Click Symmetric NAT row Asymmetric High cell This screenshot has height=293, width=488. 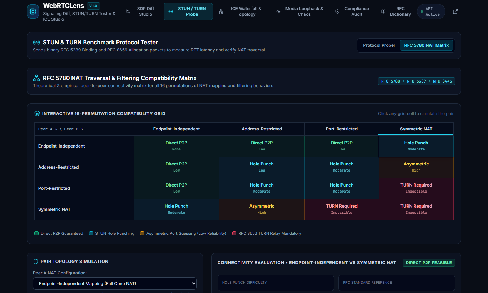coord(262,209)
